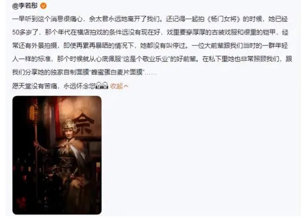Click the line beginning 常还有外景拍摄
Image resolution: width=303 pixels, height=223 pixels.
[150, 45]
